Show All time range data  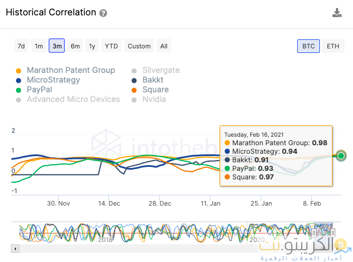click(164, 46)
